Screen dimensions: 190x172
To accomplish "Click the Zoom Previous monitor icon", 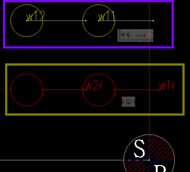I will pos(129,102).
